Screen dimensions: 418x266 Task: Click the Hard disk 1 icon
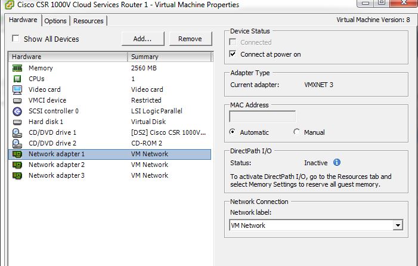[17, 122]
